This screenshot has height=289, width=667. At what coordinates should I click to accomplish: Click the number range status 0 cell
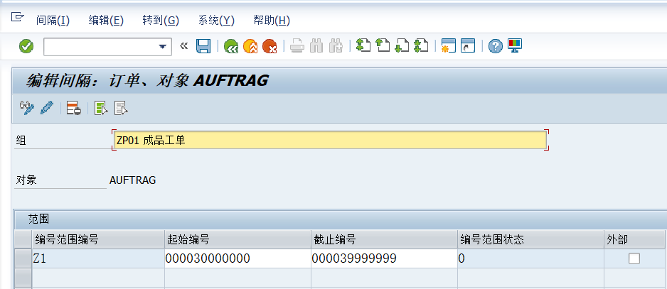(530, 258)
